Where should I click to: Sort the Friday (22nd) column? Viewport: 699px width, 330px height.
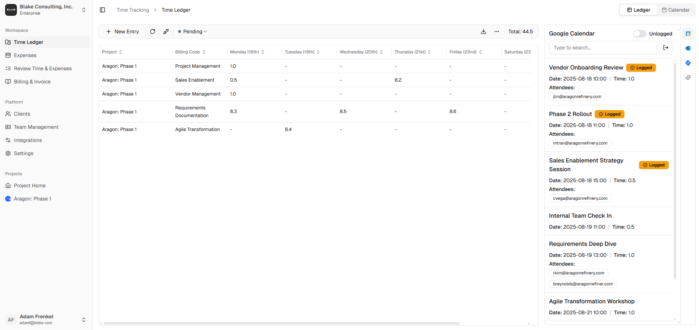[466, 52]
